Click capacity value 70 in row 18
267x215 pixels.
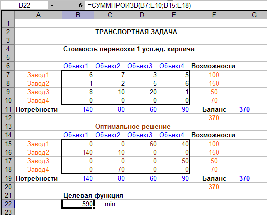214,169
